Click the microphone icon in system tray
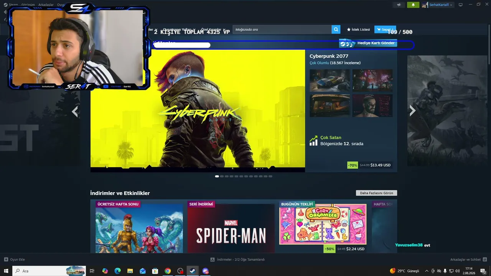 click(x=445, y=271)
